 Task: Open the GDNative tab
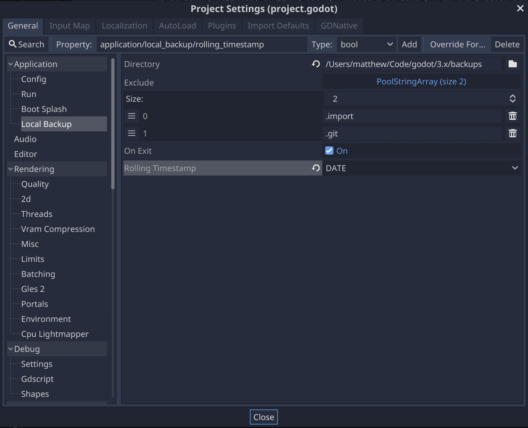coord(339,26)
